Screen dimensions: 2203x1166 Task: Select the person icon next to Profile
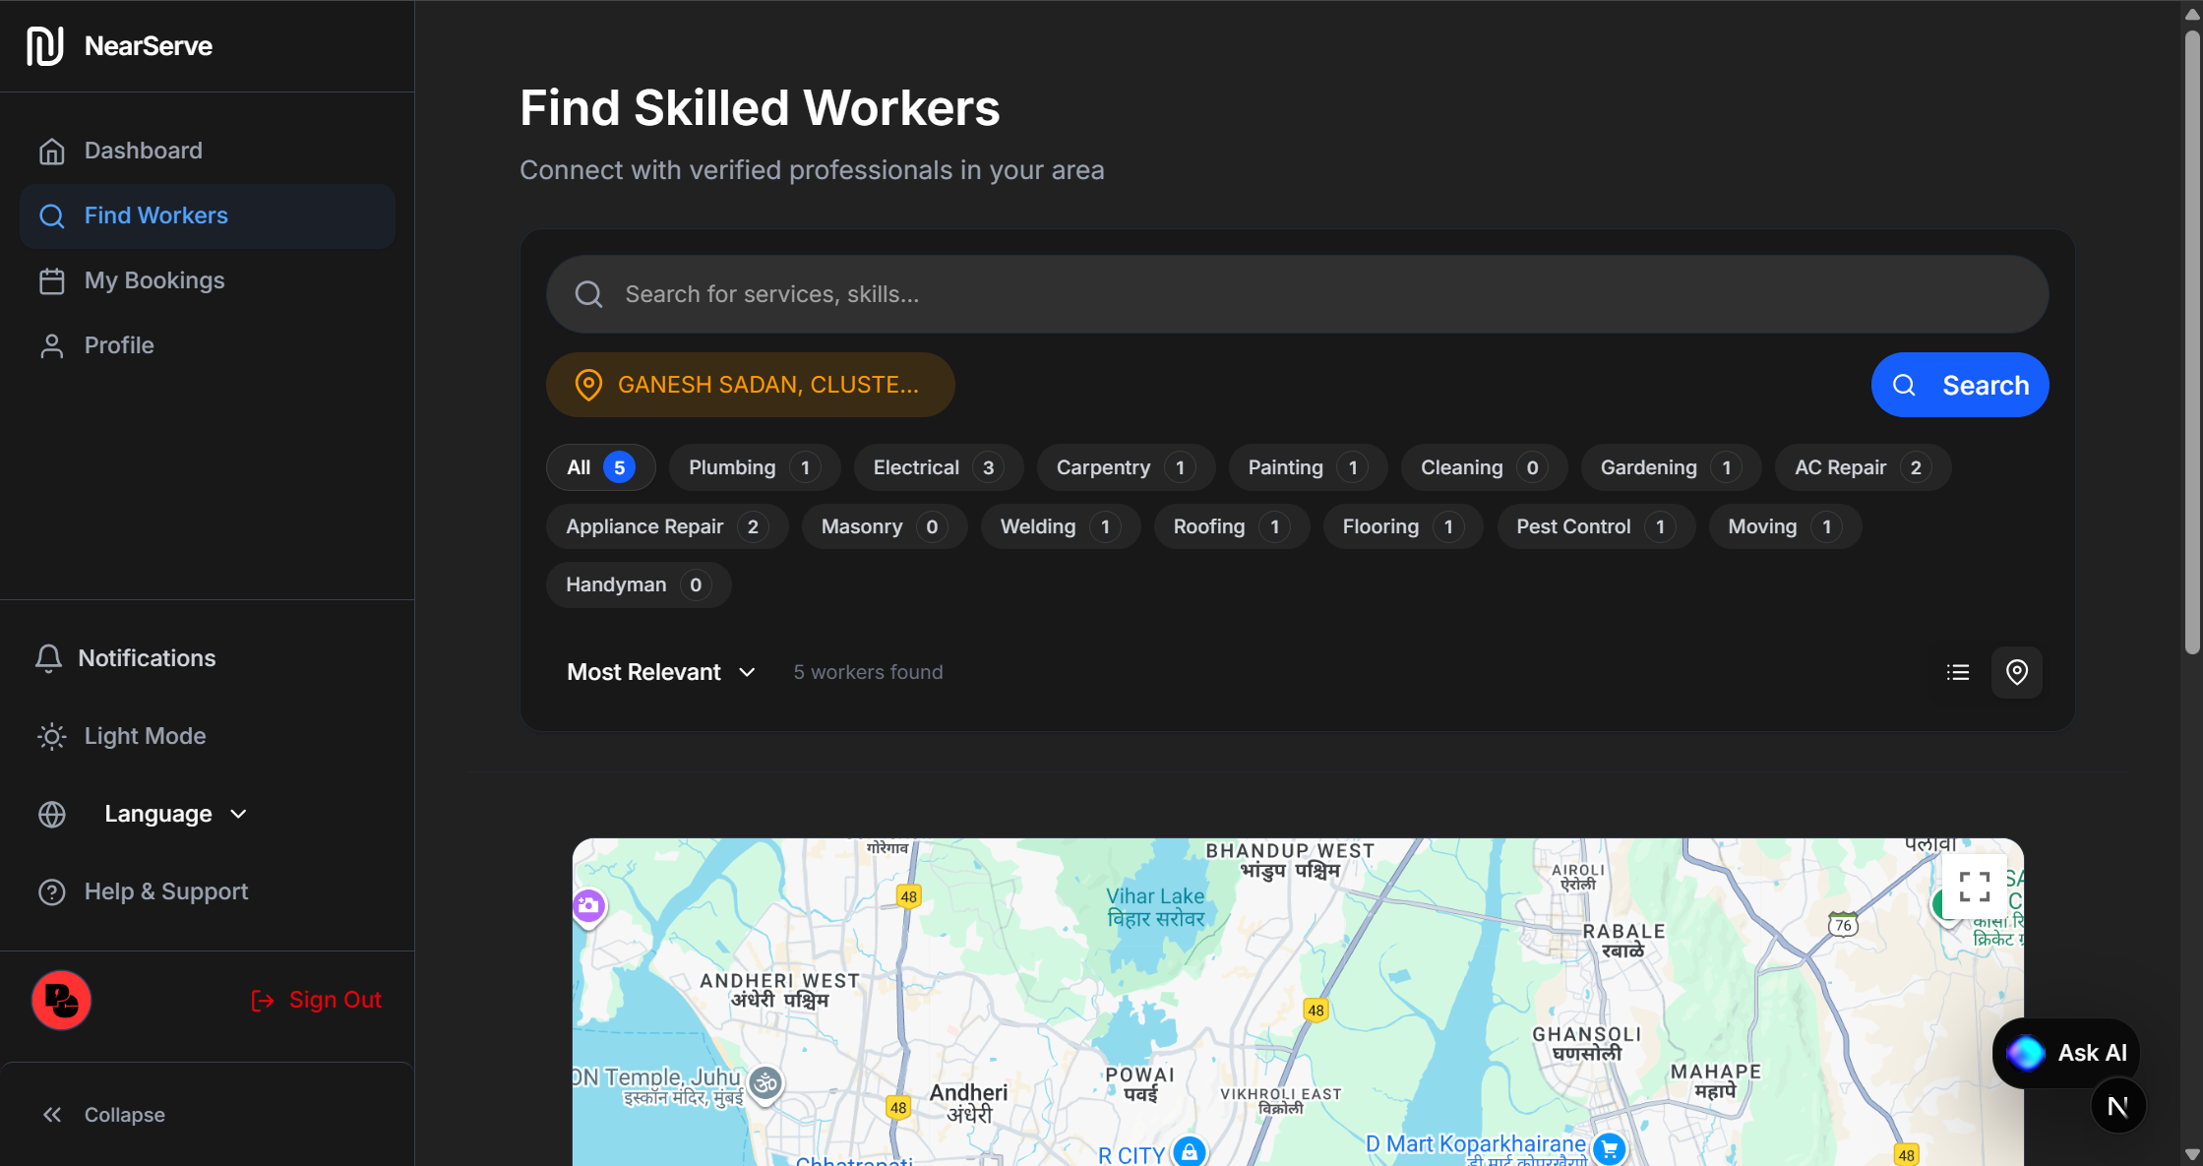pyautogui.click(x=51, y=345)
